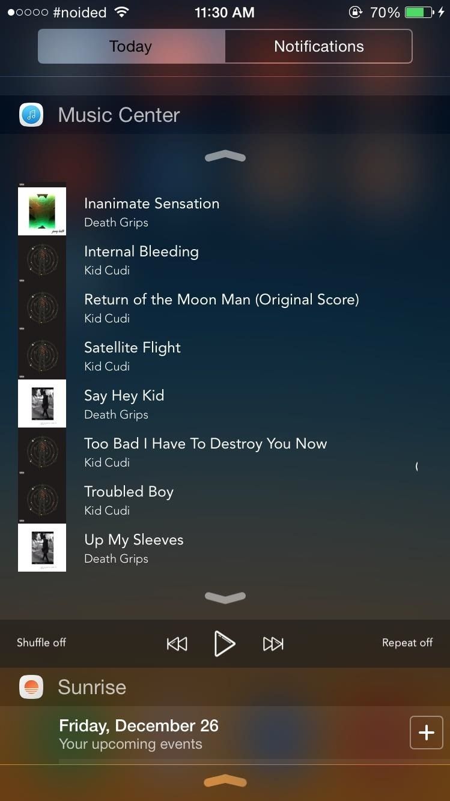Image resolution: width=450 pixels, height=801 pixels.
Task: Skip to the next track
Action: point(273,644)
